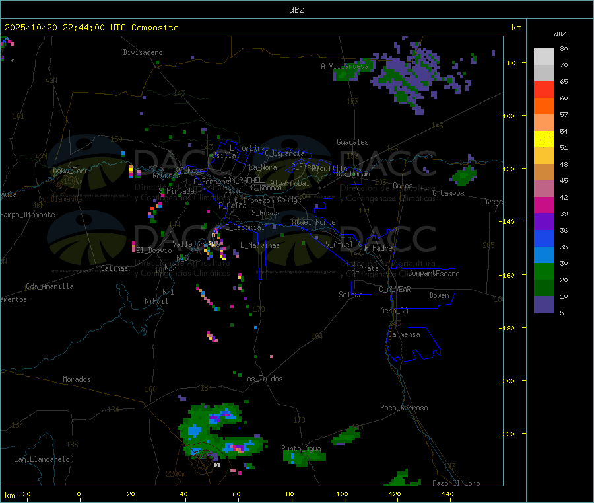Click the green echo blob near C_Campos
This screenshot has width=594, height=503.
[x=464, y=176]
